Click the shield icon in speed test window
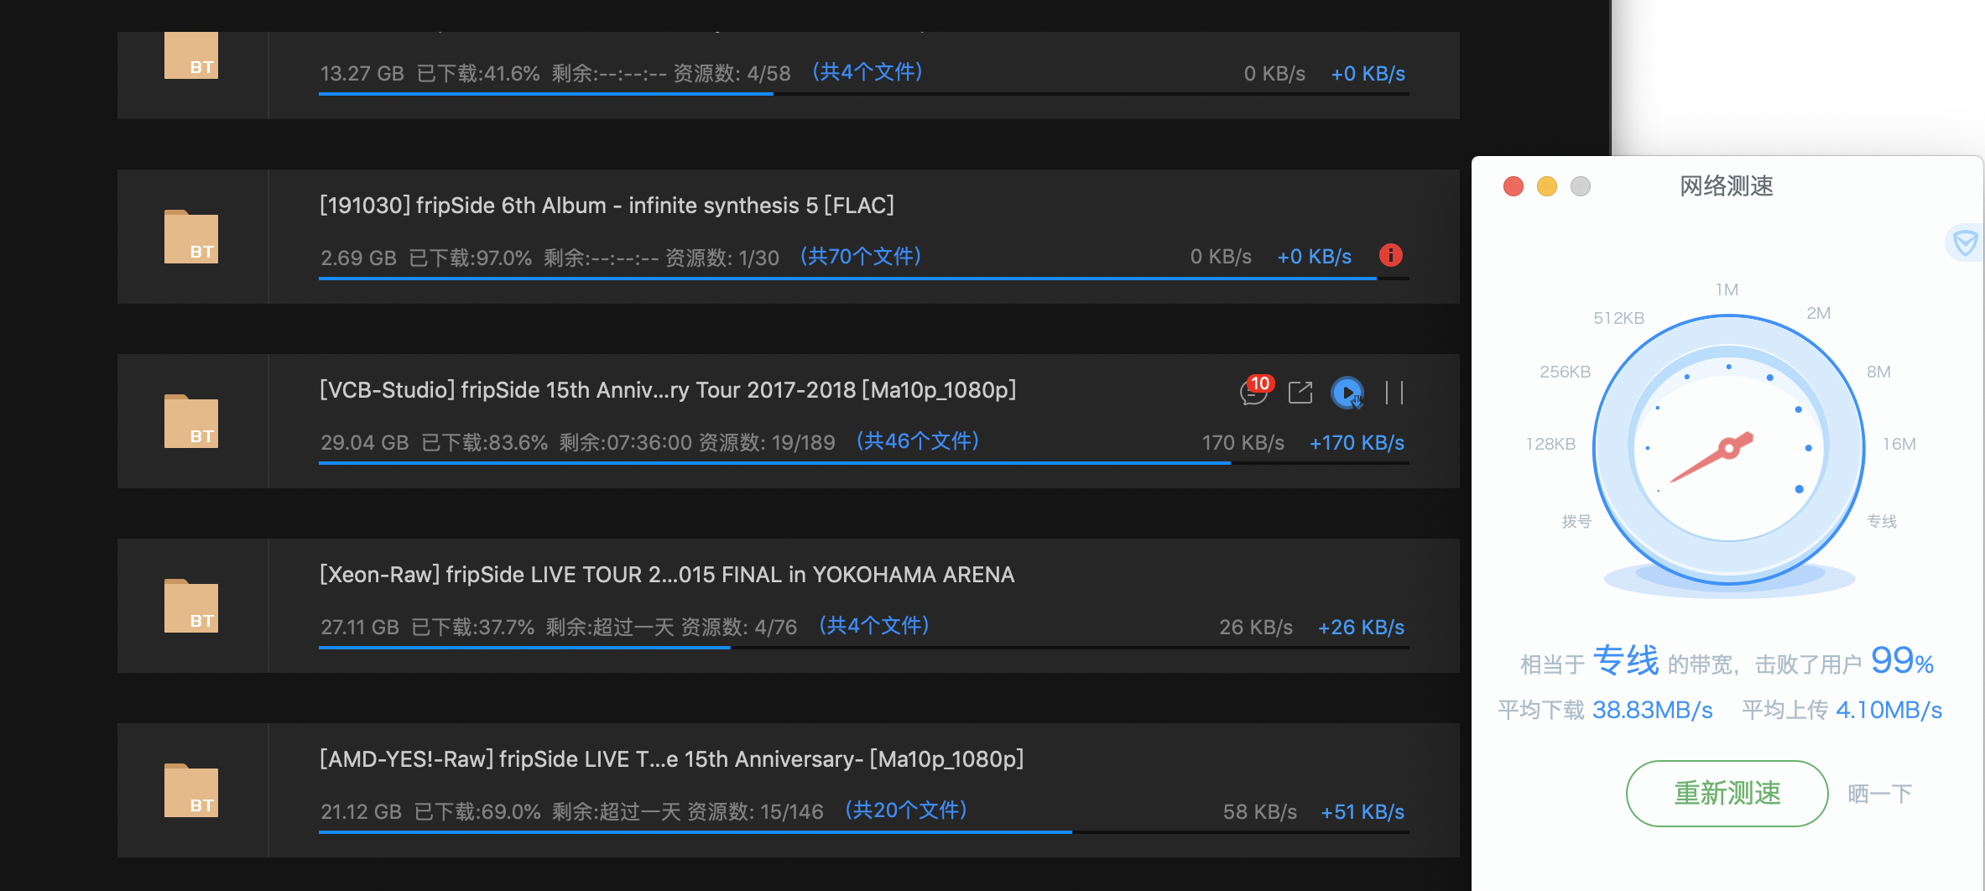1985x891 pixels. click(x=1964, y=243)
